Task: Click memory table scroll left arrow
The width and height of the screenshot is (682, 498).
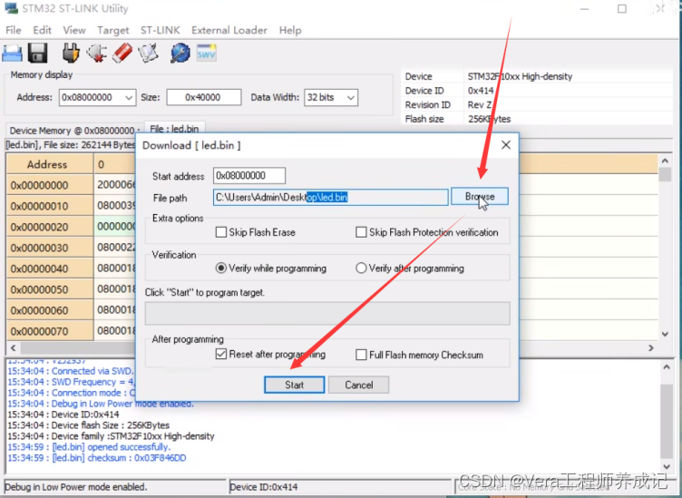Action: [13, 348]
